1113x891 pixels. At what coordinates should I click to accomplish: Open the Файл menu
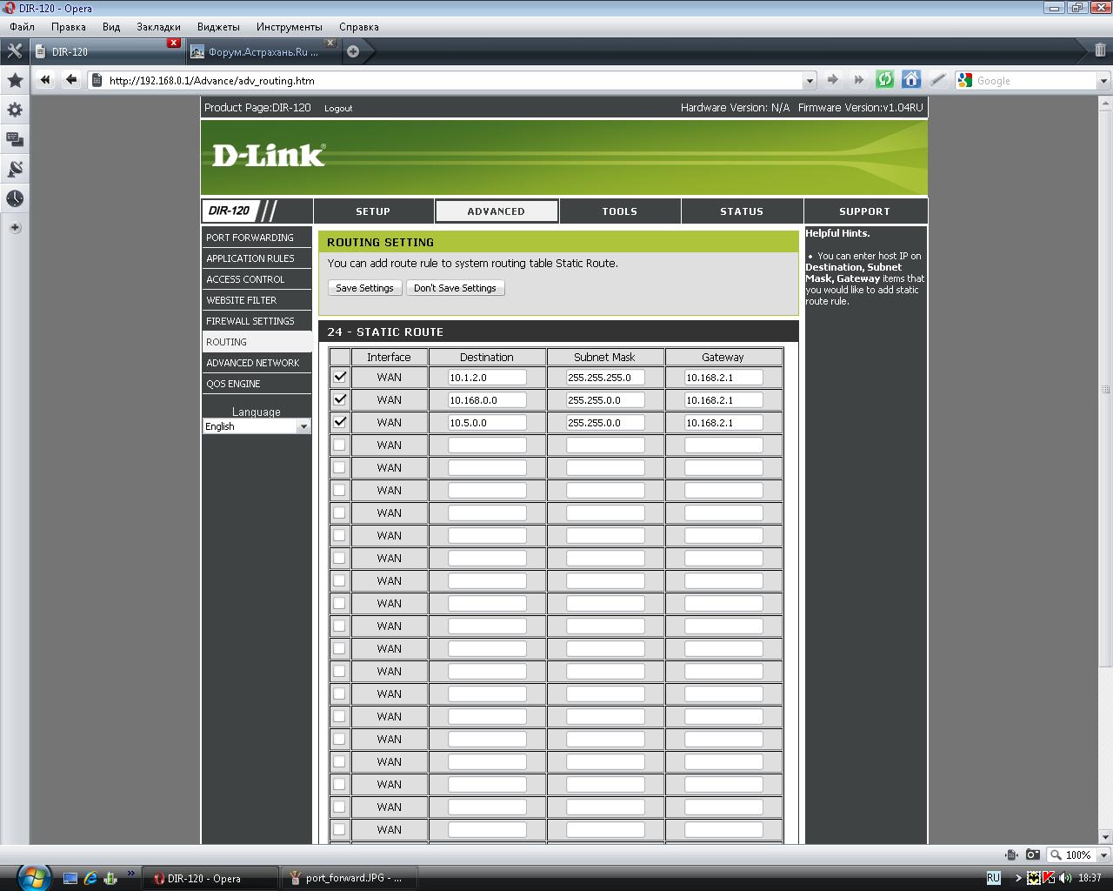click(23, 26)
